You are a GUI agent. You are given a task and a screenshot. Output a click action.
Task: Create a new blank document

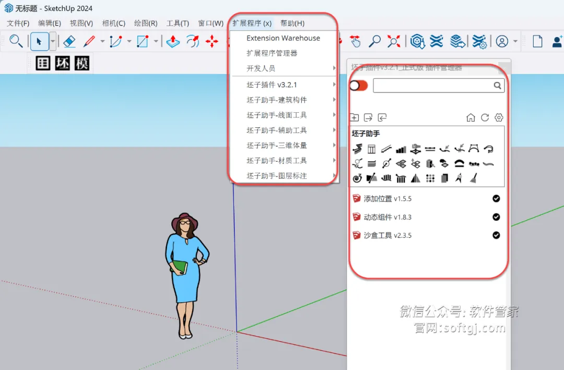[x=537, y=41]
